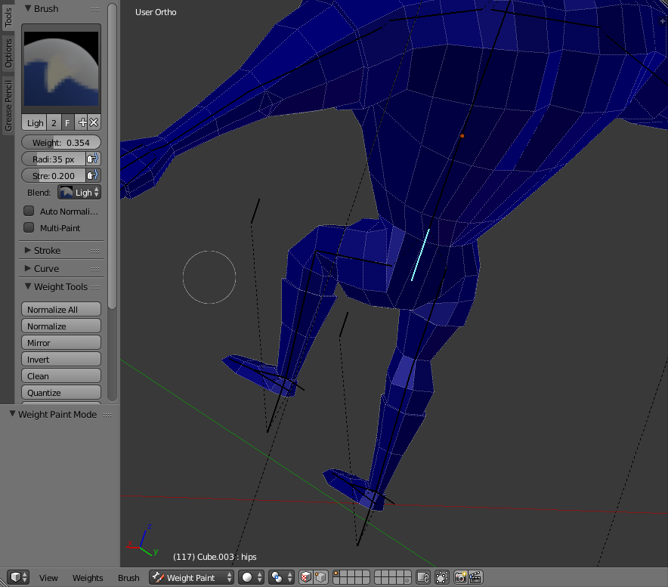
Task: Click the vertex selection masking icon
Action: coord(320,577)
